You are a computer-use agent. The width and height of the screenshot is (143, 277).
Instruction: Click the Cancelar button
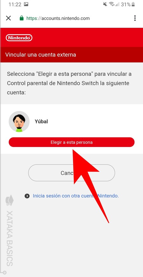click(x=71, y=173)
